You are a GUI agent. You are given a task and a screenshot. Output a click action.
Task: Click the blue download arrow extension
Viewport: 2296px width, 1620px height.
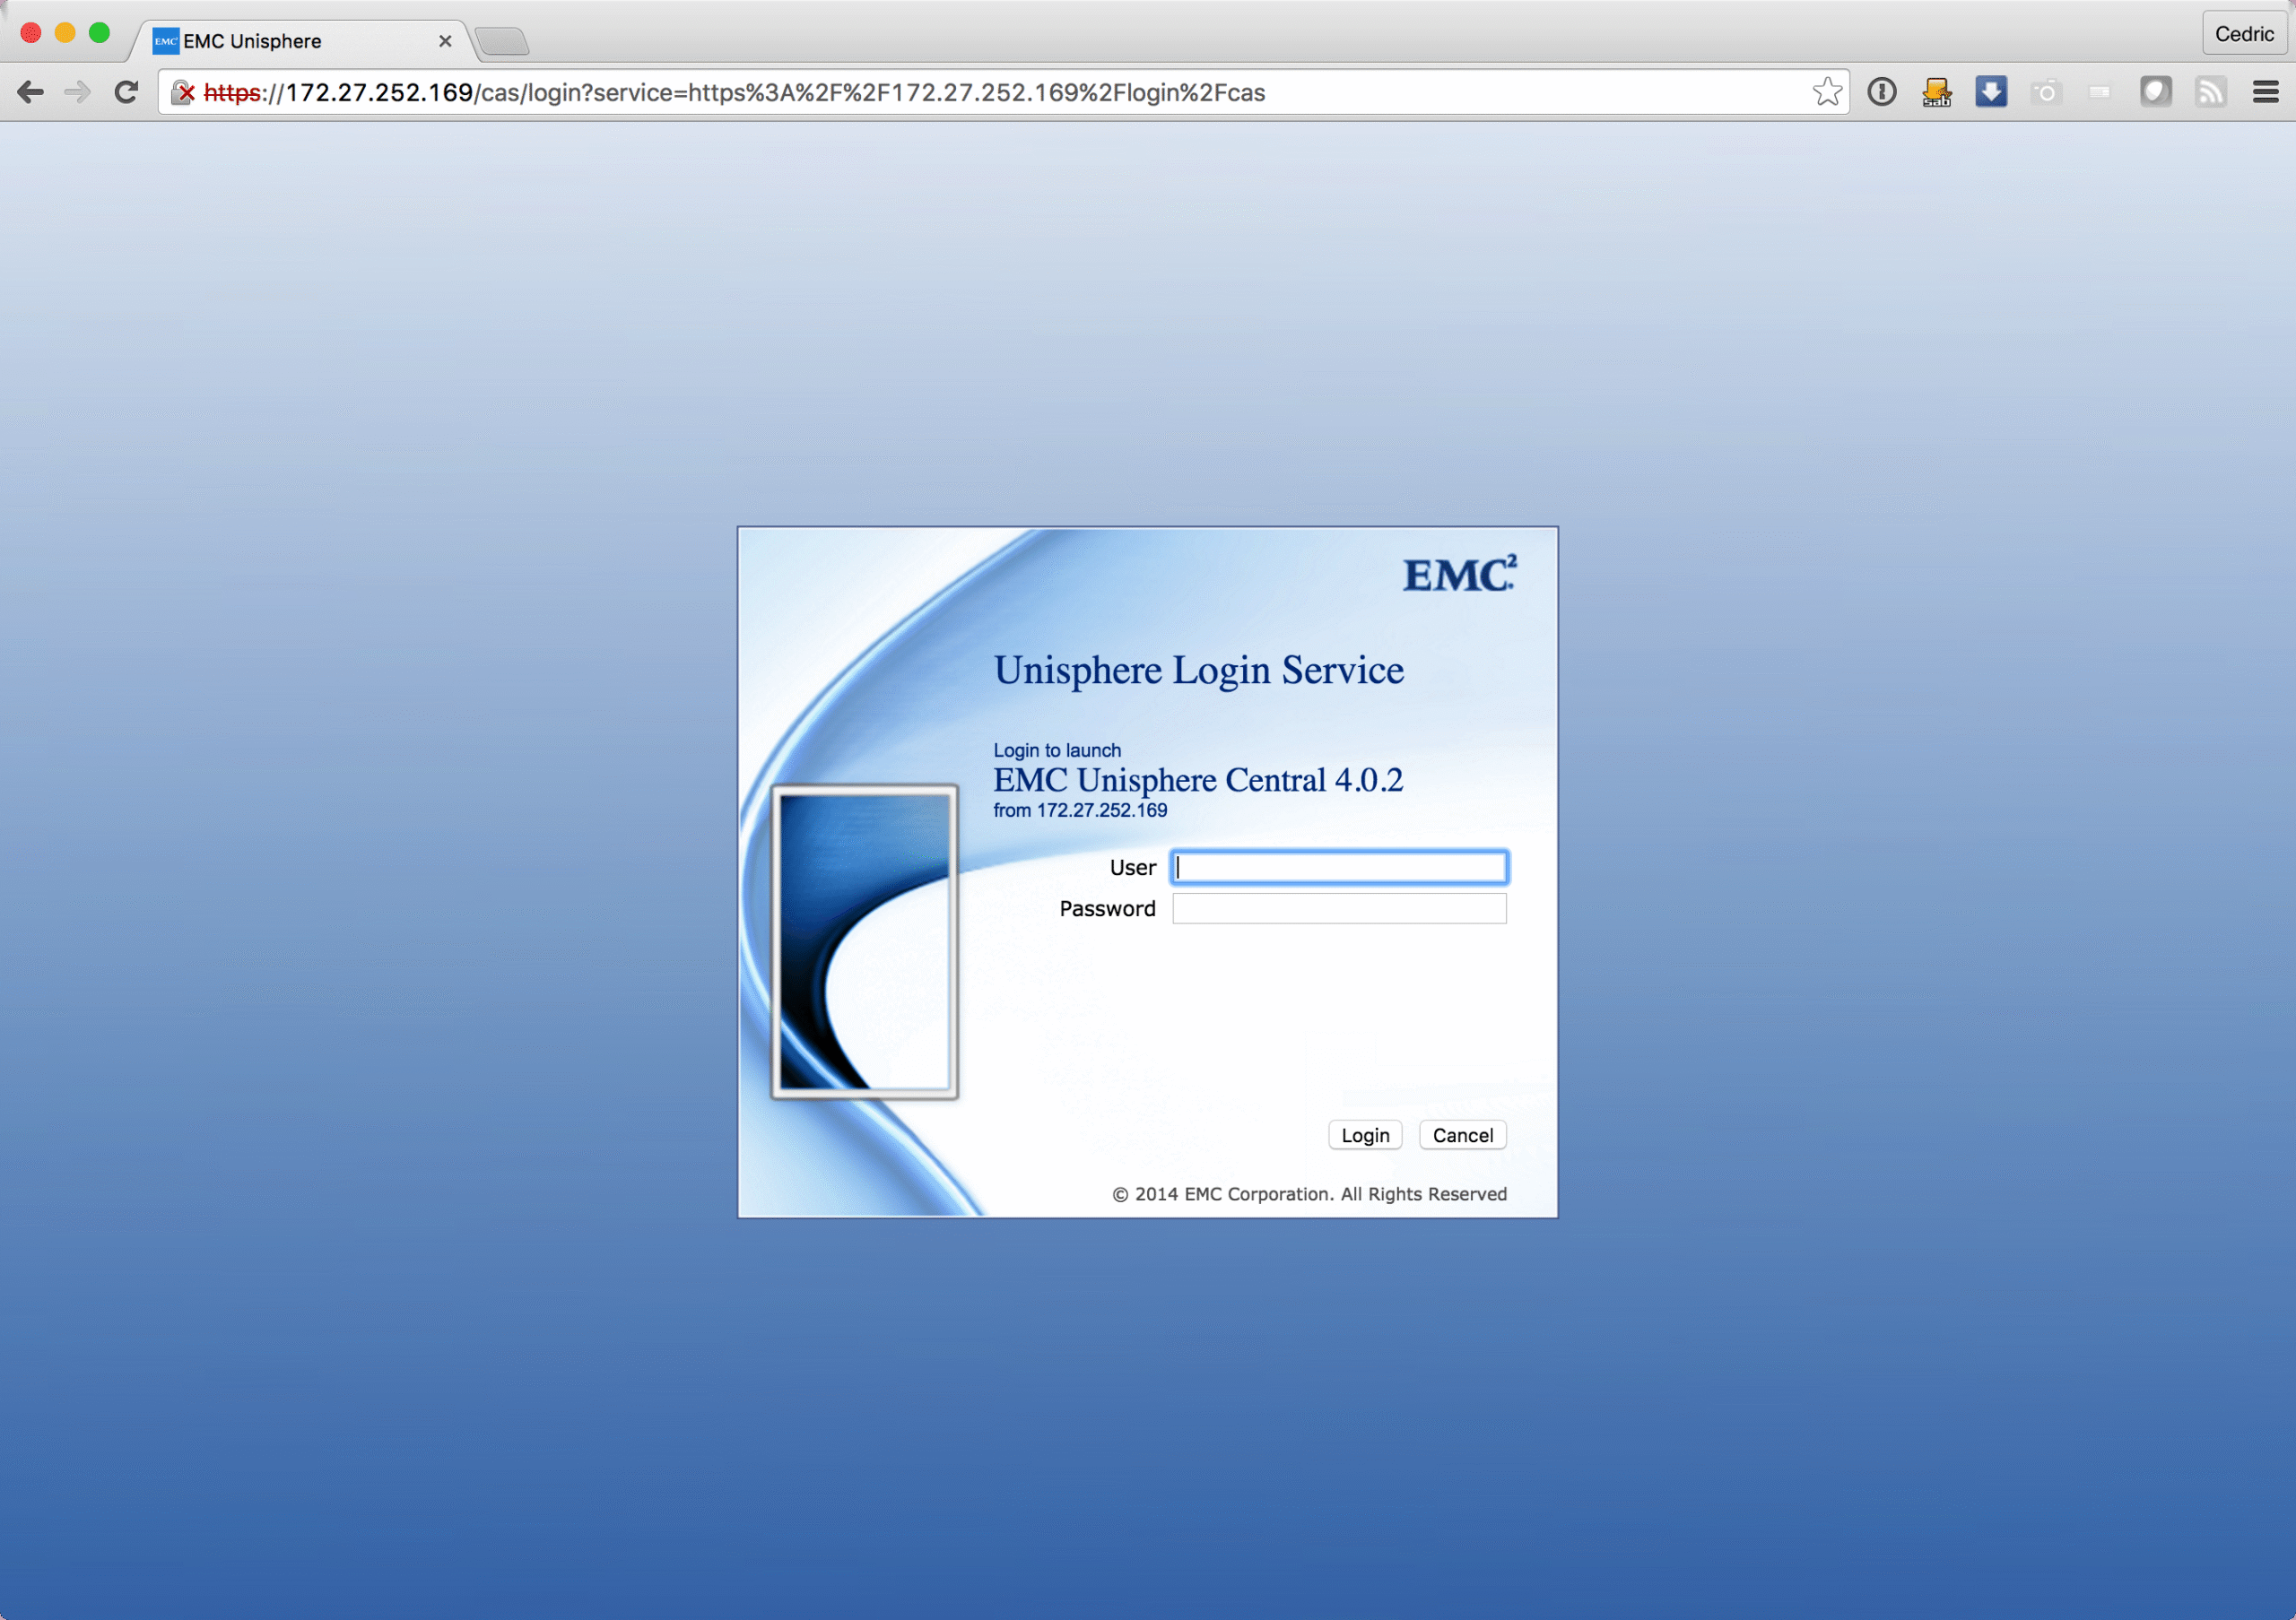point(1990,92)
